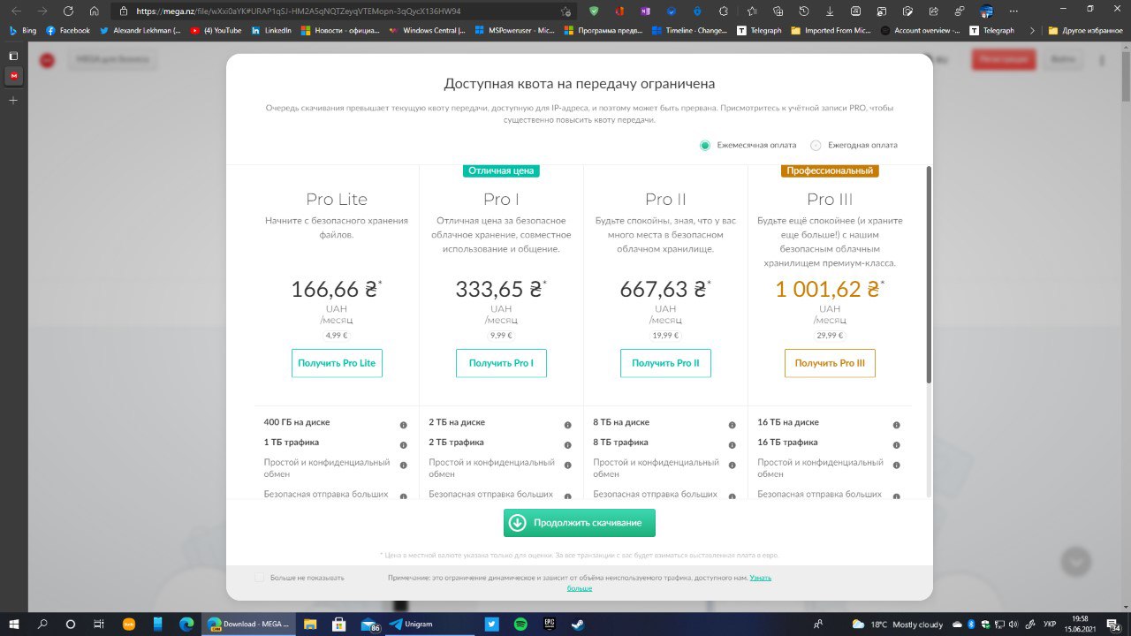Open Account overview bookmark

[x=921, y=30]
